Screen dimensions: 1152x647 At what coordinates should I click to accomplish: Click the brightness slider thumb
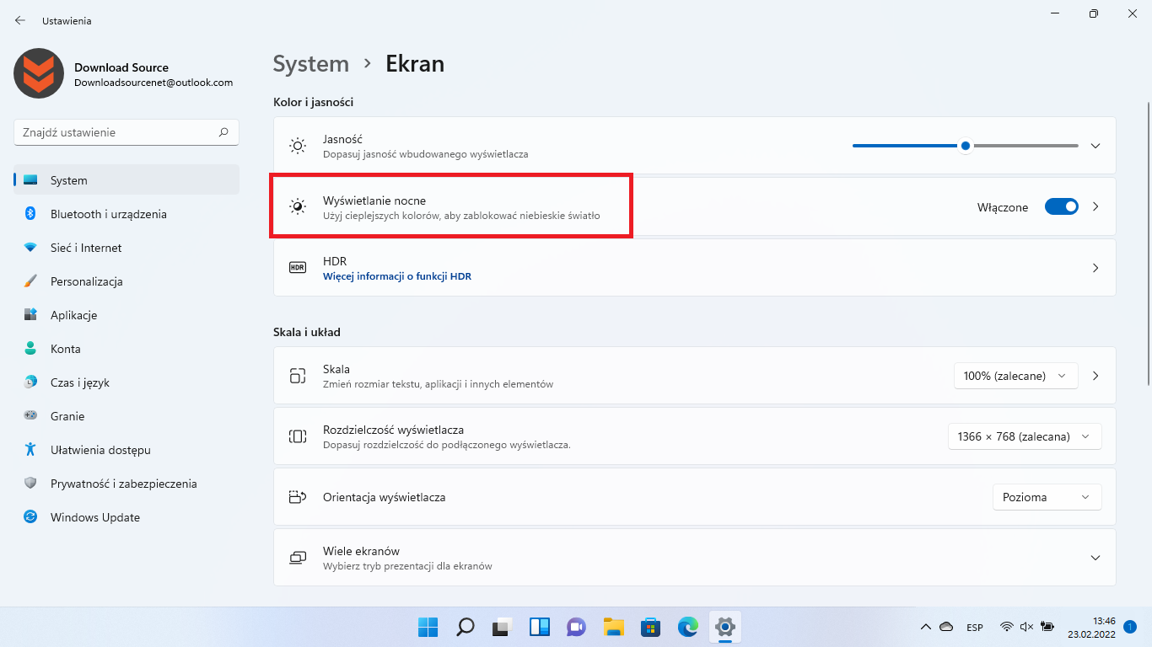[966, 146]
